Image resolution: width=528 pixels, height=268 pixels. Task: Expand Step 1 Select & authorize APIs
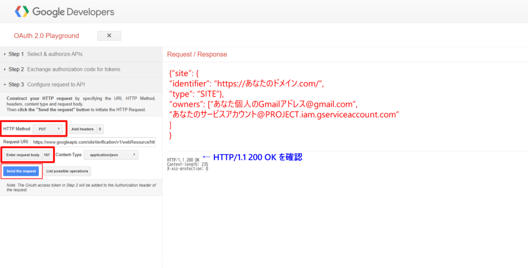(x=81, y=54)
